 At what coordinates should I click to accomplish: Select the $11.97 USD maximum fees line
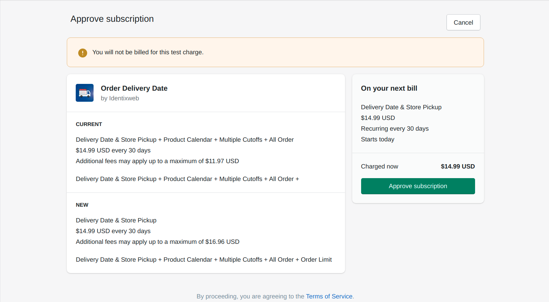[157, 161]
